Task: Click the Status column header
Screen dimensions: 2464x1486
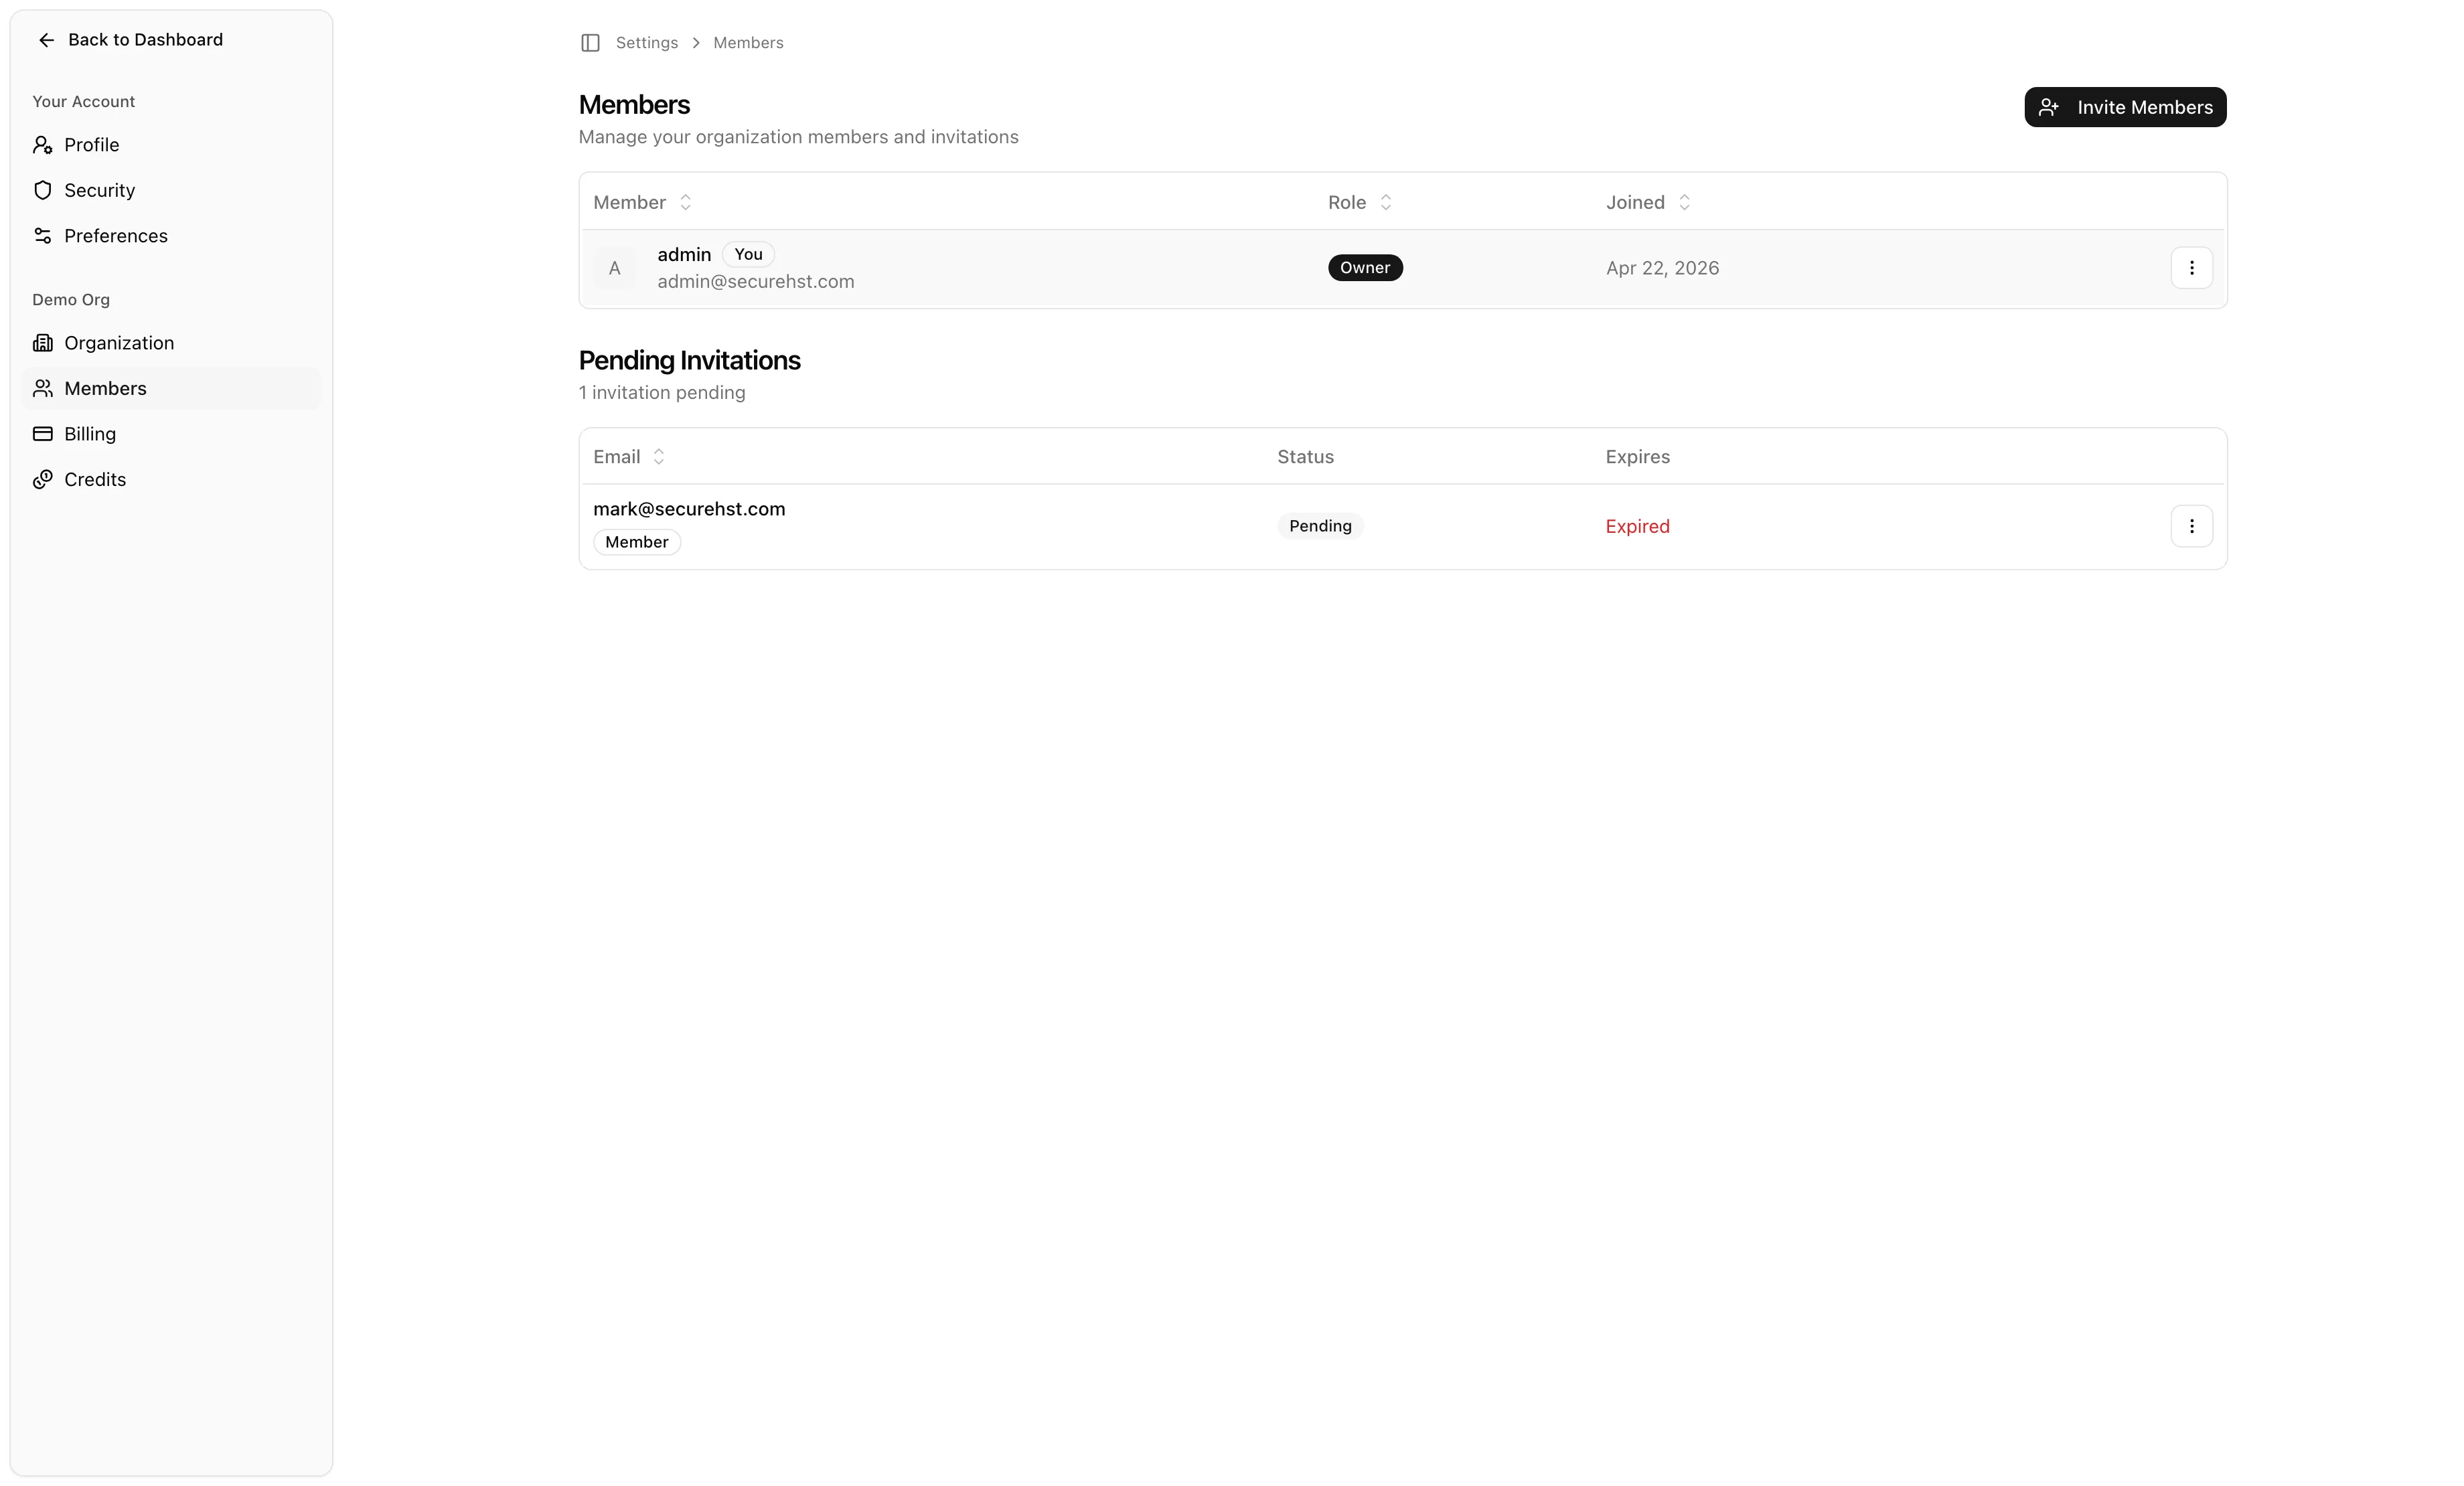Action: coord(1305,457)
